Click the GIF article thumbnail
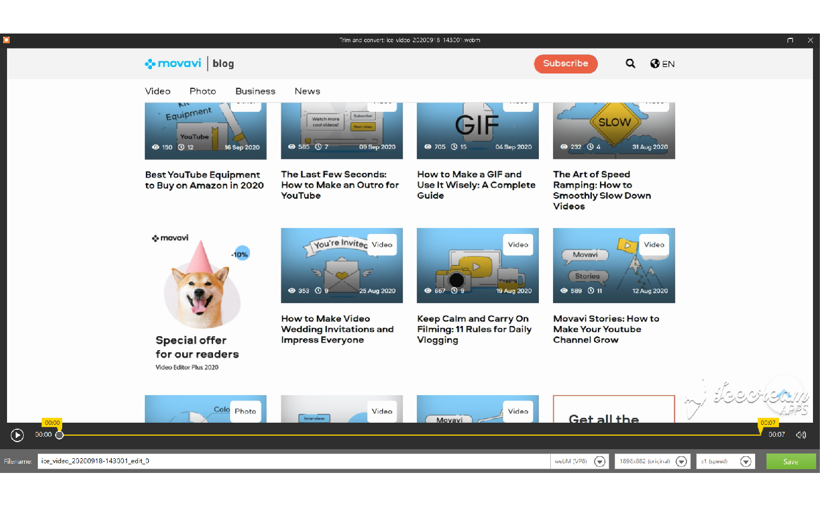Image resolution: width=820 pixels, height=507 pixels. (x=478, y=130)
